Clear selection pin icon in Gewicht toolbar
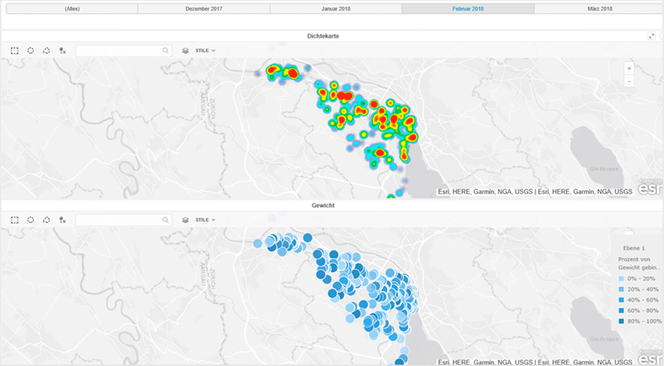Screen dimensions: 664x366 [62, 219]
